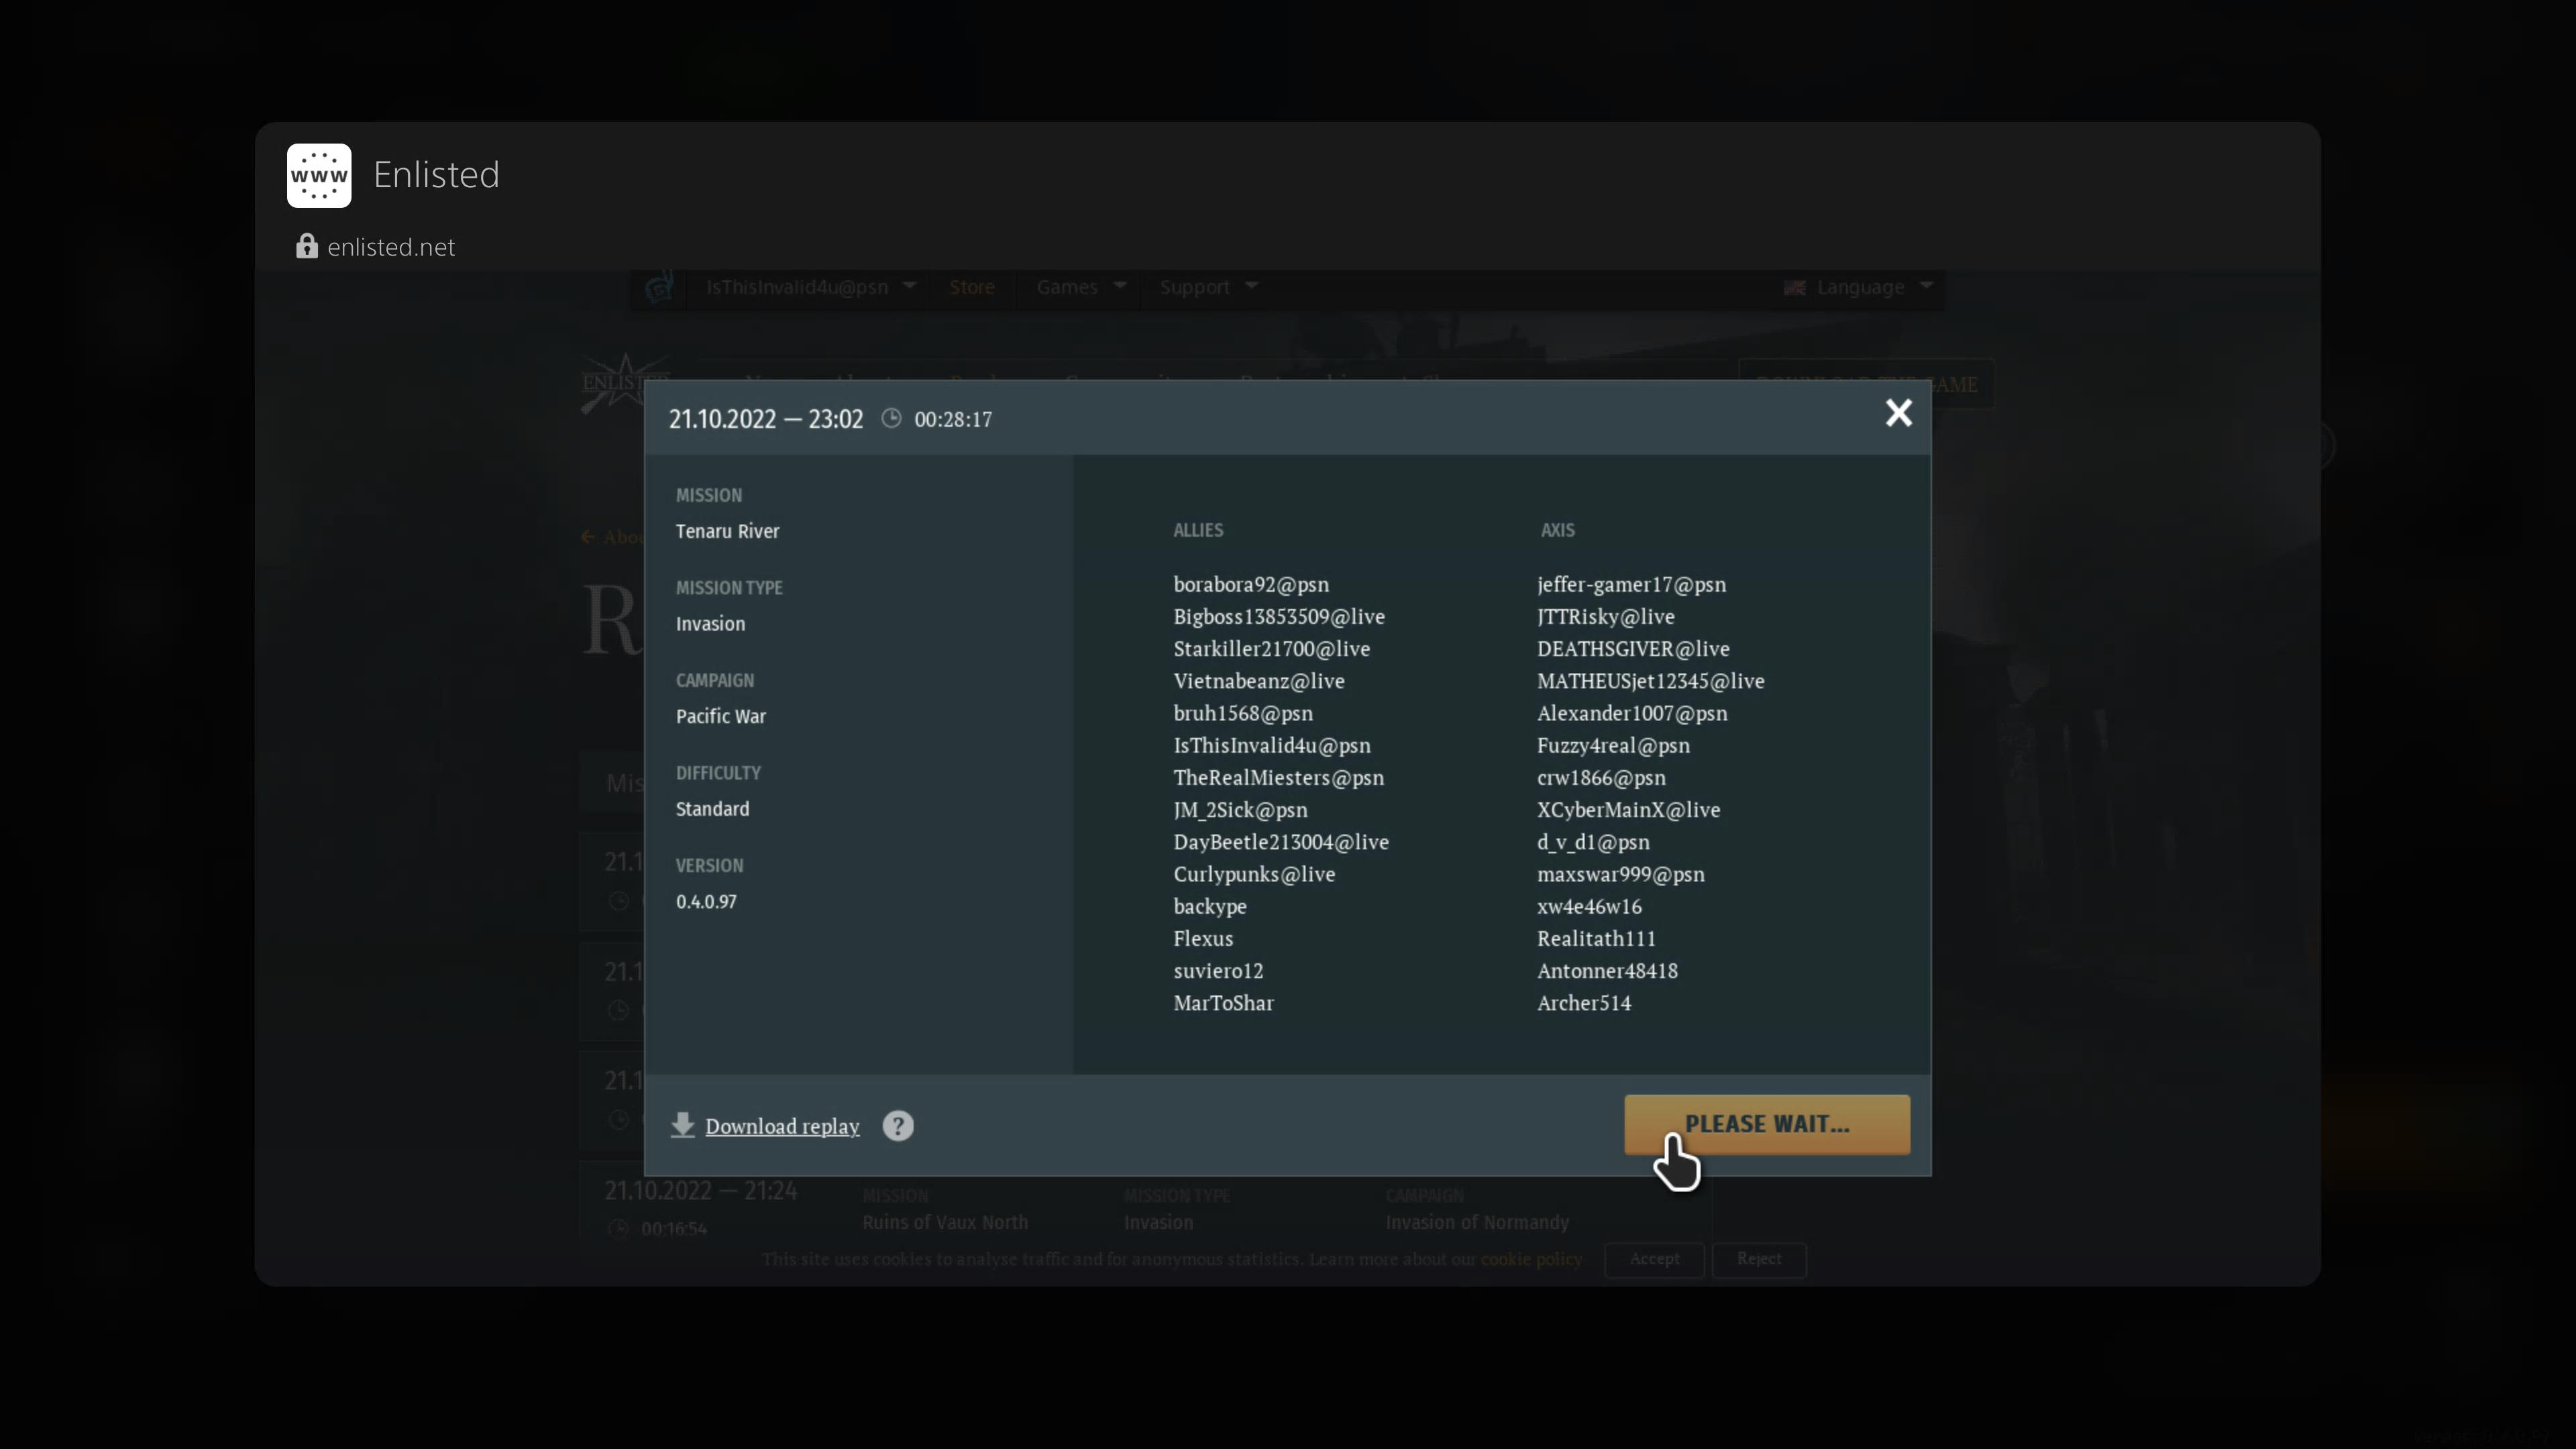Click the Standard difficulty value
The height and width of the screenshot is (1449, 2576).
pos(712,809)
